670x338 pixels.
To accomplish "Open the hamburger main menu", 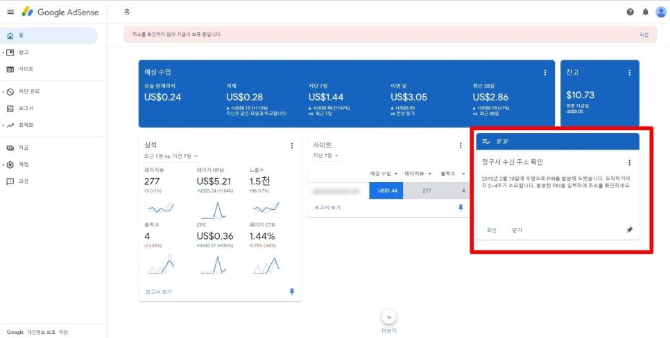I will coord(10,12).
